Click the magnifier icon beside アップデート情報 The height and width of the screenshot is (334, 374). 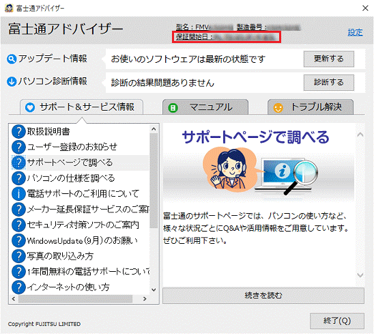click(x=12, y=59)
